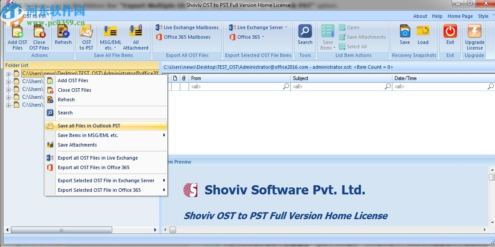Click the Load recovery snapshot icon
Screen dimensions: 495x247
423,35
